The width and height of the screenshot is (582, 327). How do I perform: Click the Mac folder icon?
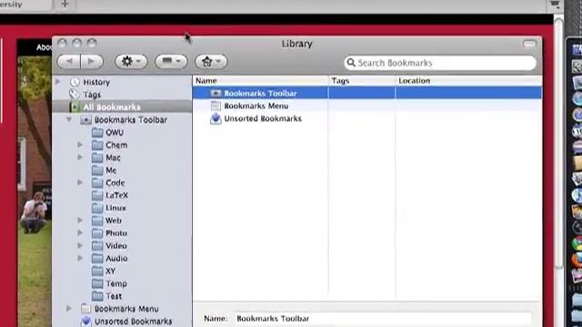(97, 157)
